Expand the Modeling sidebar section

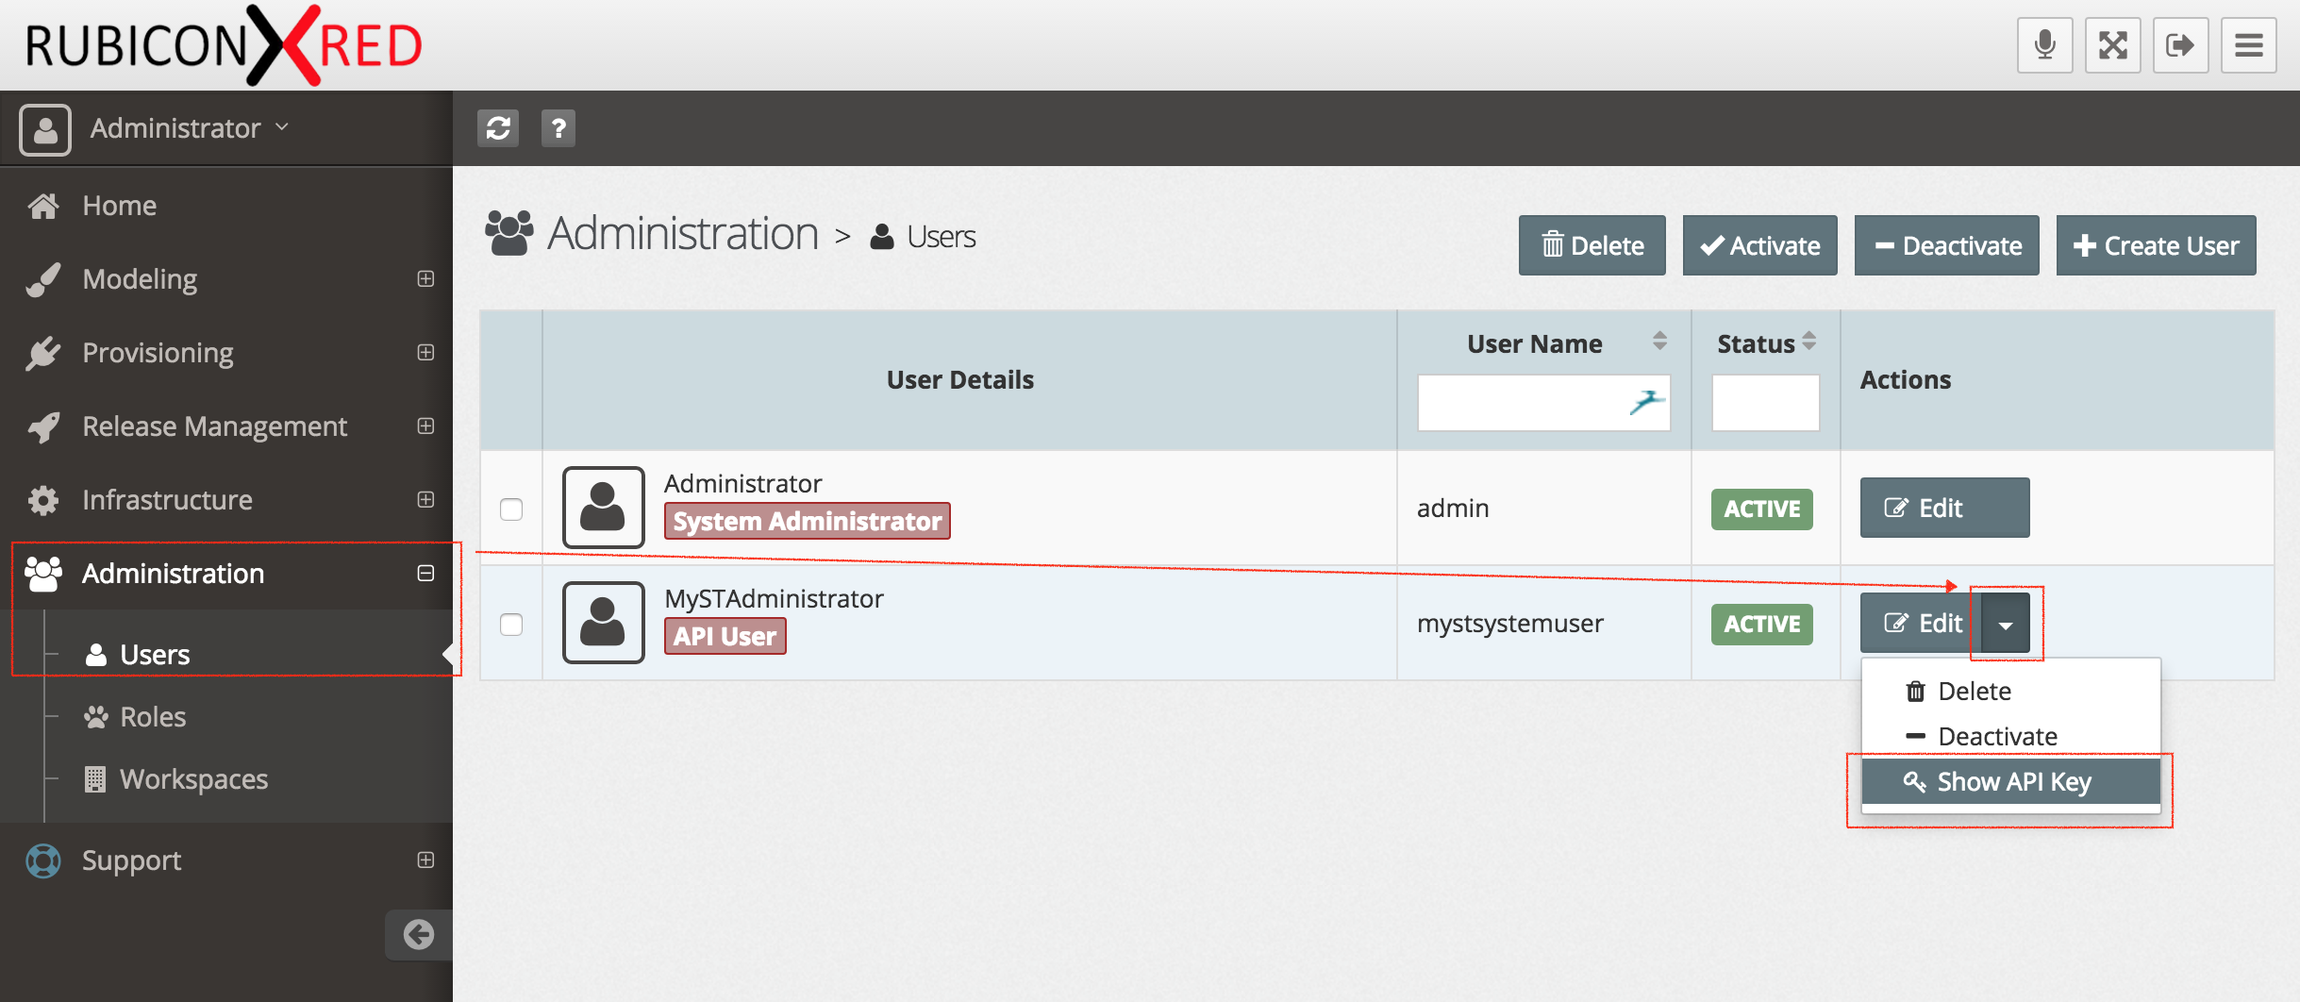(x=425, y=279)
